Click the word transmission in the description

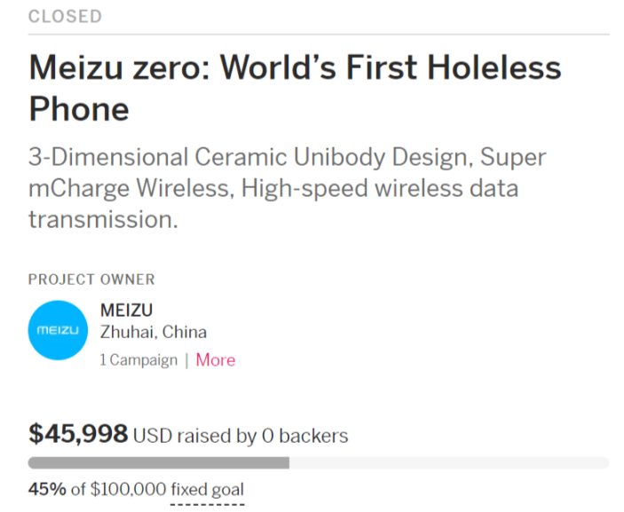coord(103,218)
